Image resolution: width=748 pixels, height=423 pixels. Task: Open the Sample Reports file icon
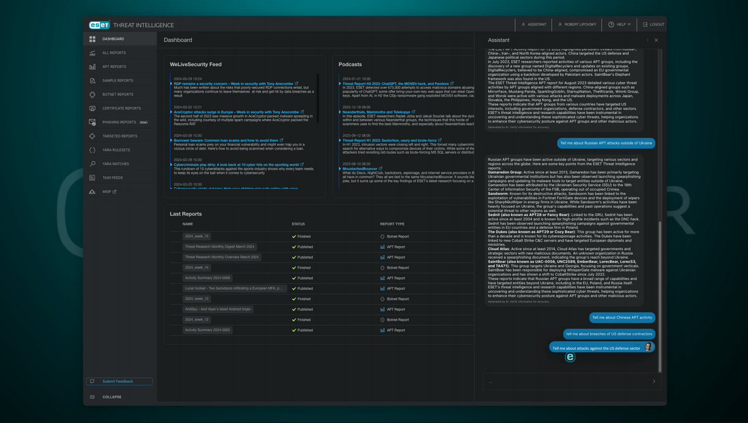pos(92,80)
